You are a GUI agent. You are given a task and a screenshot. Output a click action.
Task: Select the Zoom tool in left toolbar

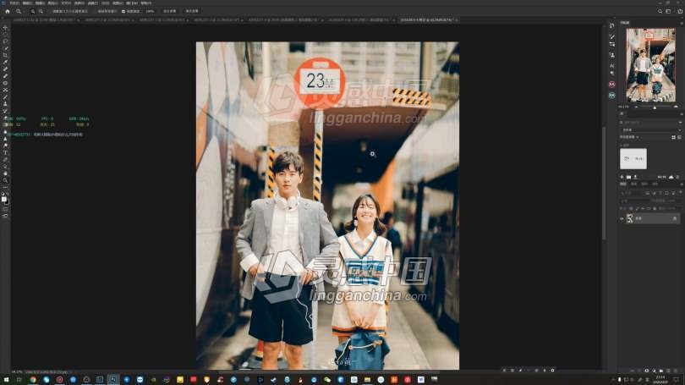coord(5,180)
